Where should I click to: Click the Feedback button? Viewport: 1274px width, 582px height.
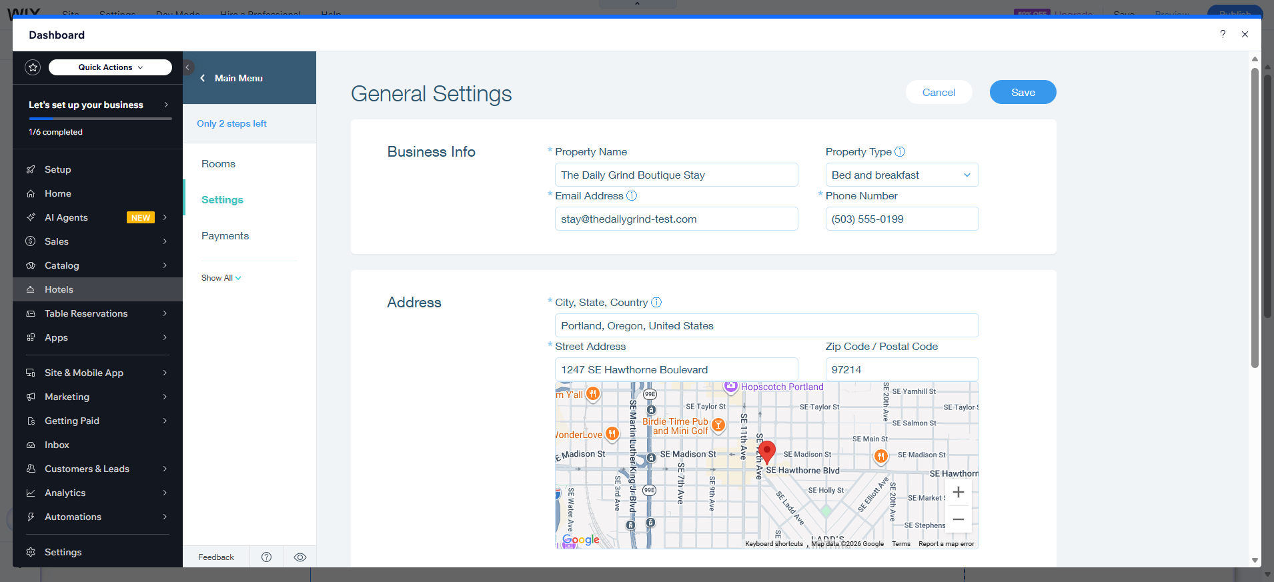[216, 557]
